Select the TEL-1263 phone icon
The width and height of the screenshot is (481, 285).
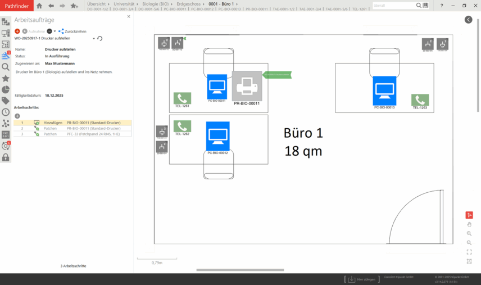[420, 100]
